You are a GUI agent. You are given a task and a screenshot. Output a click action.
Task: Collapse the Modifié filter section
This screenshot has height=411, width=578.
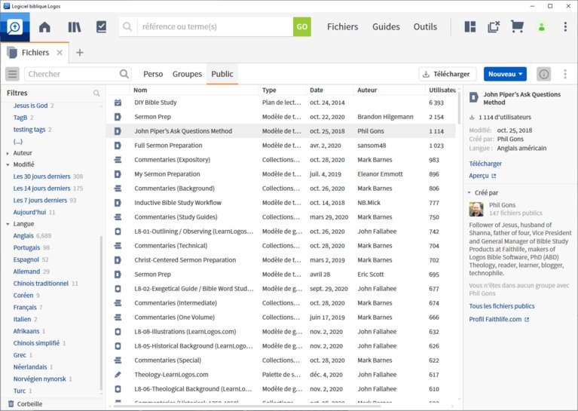tap(8, 164)
